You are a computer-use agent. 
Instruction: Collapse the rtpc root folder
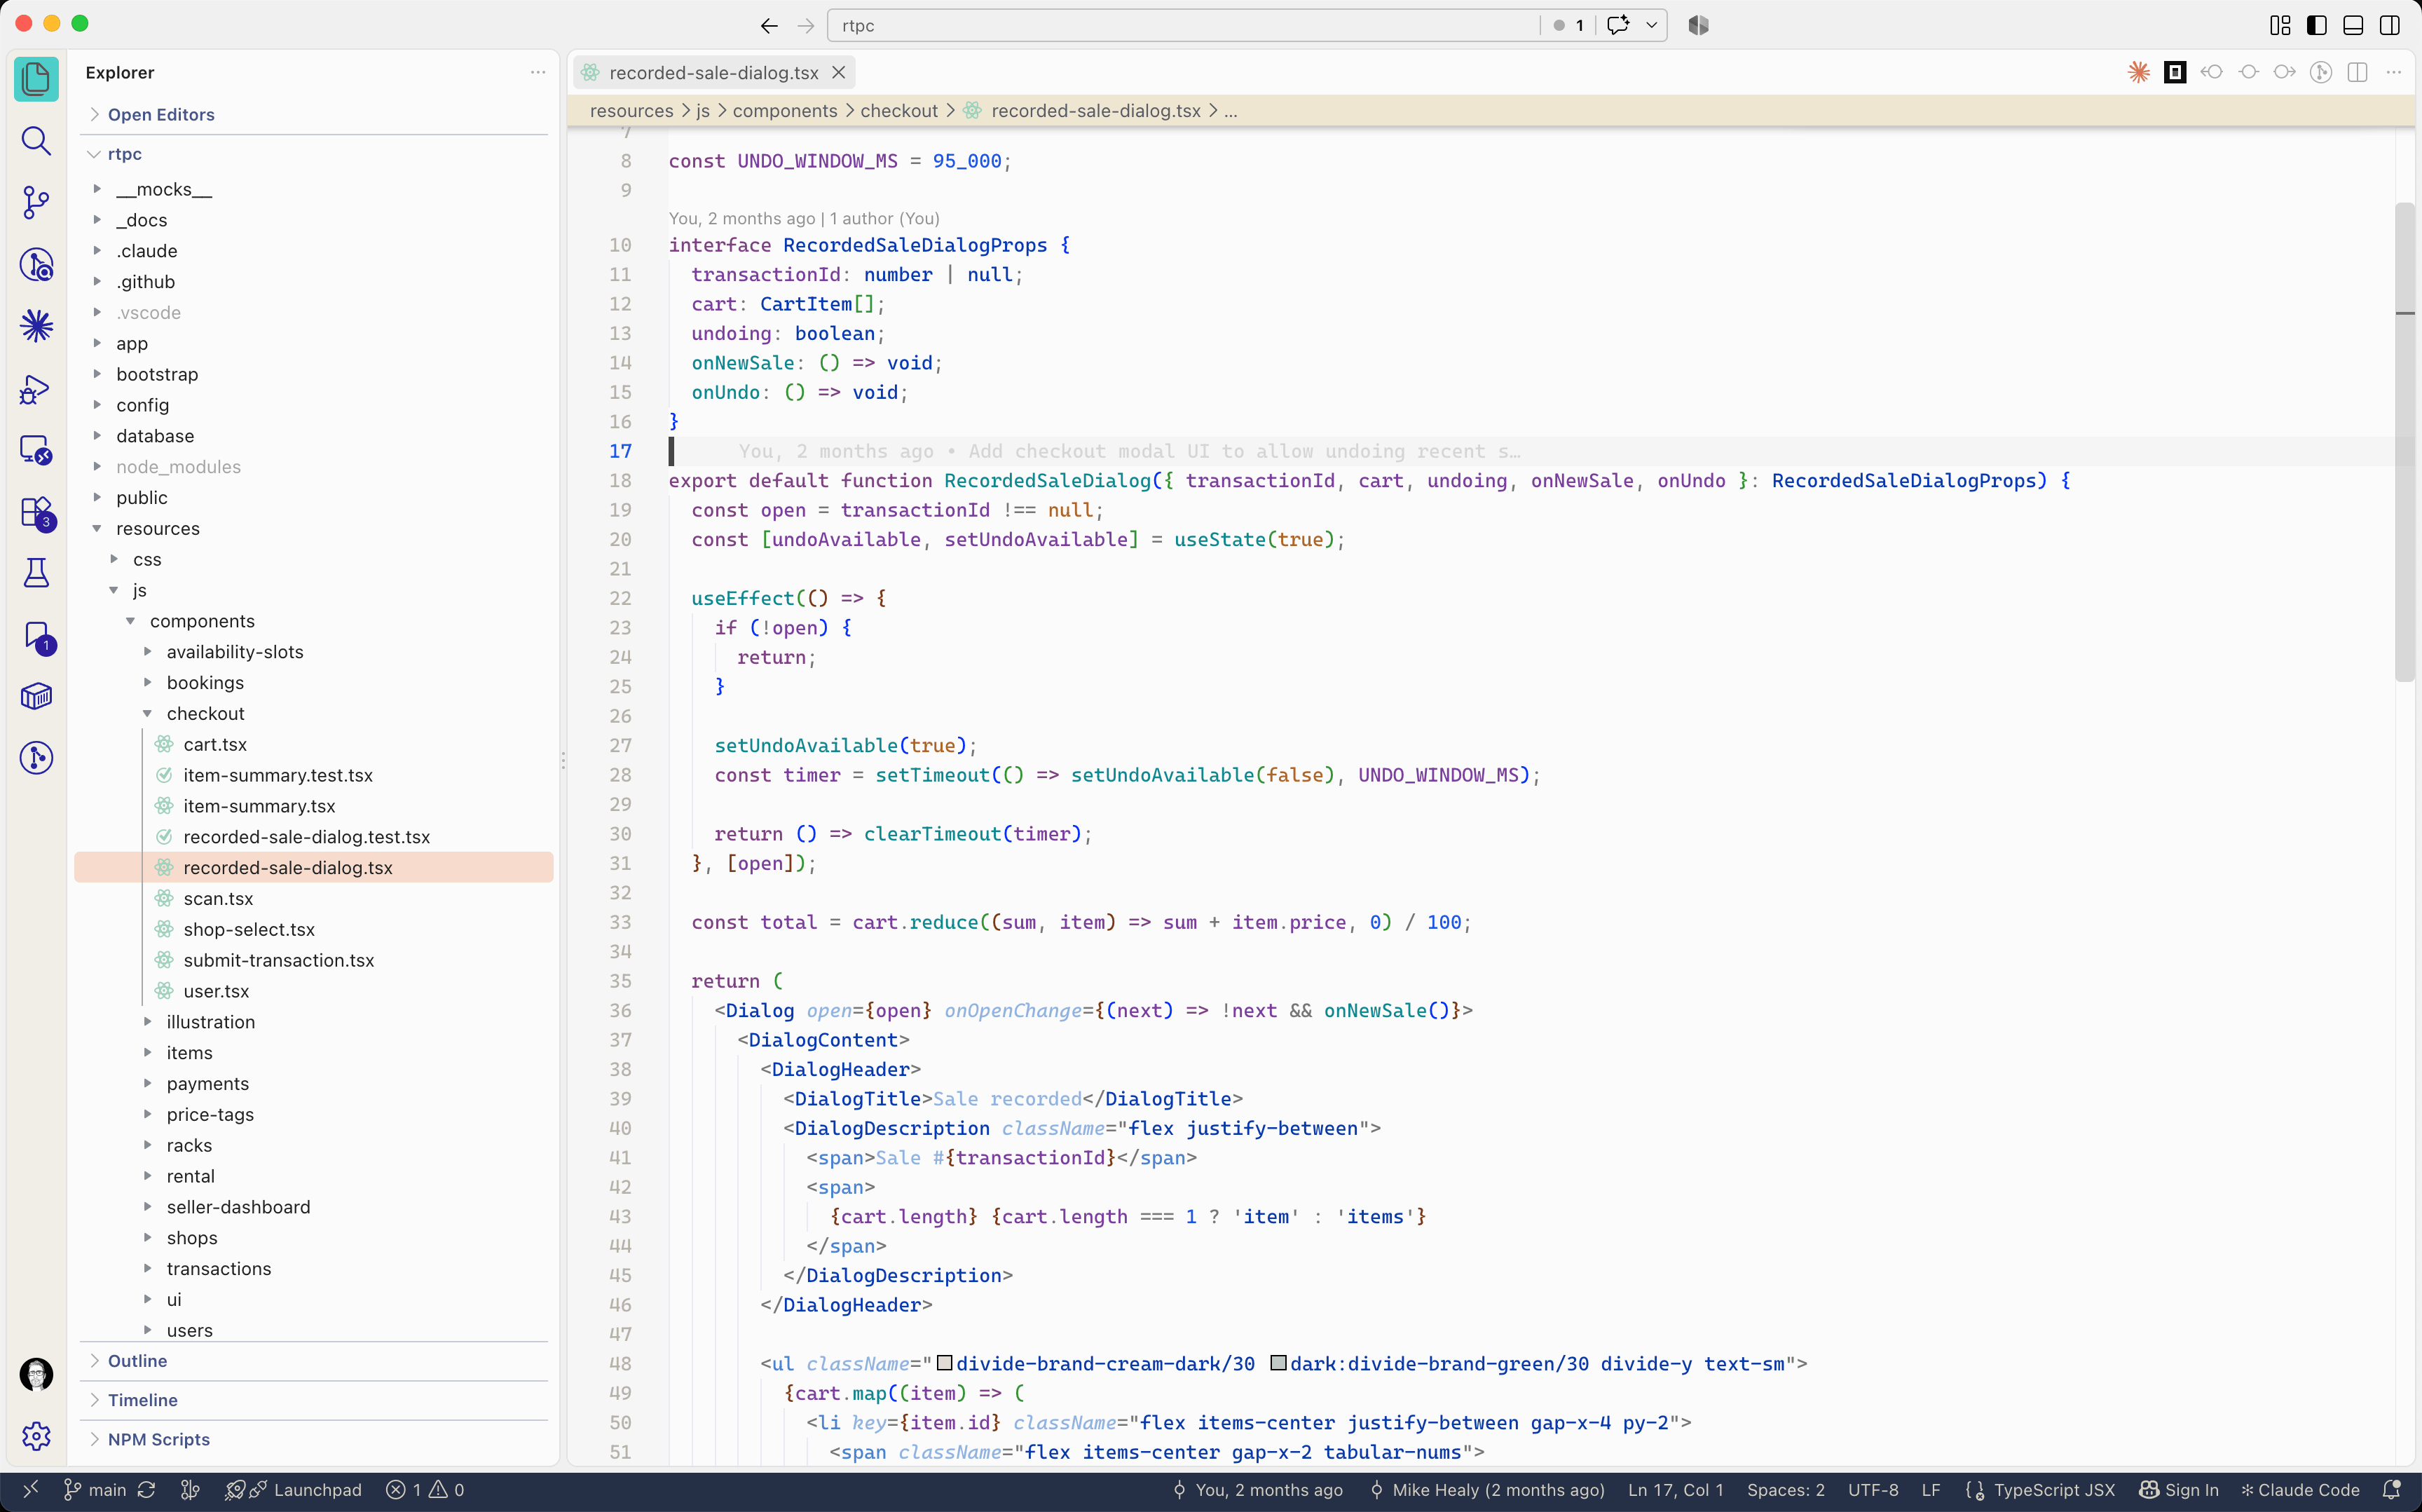point(314,154)
